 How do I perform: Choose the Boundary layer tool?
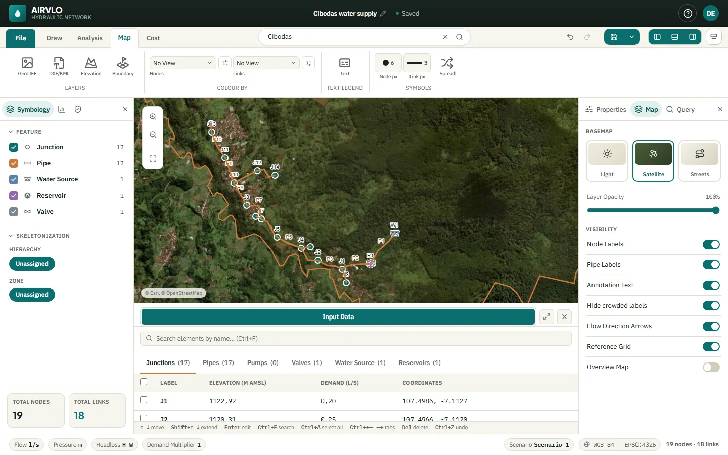point(123,66)
